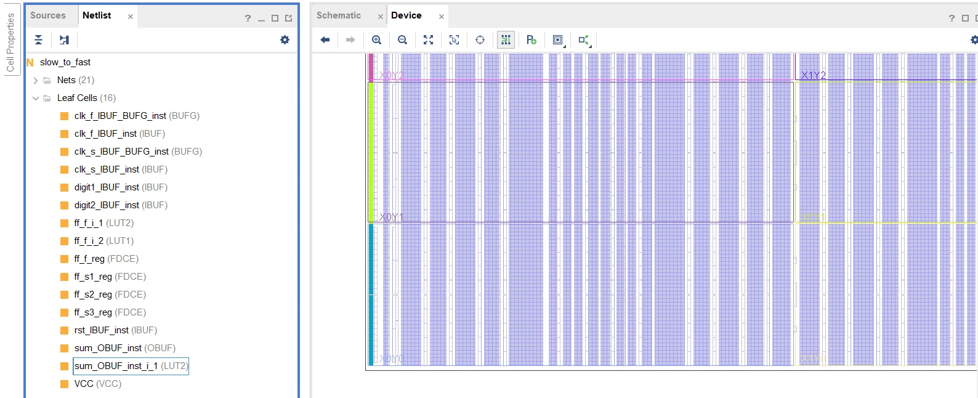
Task: Select the Device tab
Action: point(406,15)
